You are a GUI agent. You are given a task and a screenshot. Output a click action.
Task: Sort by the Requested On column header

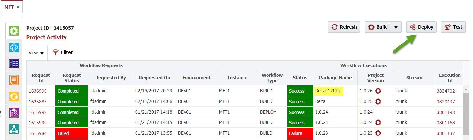pos(155,78)
